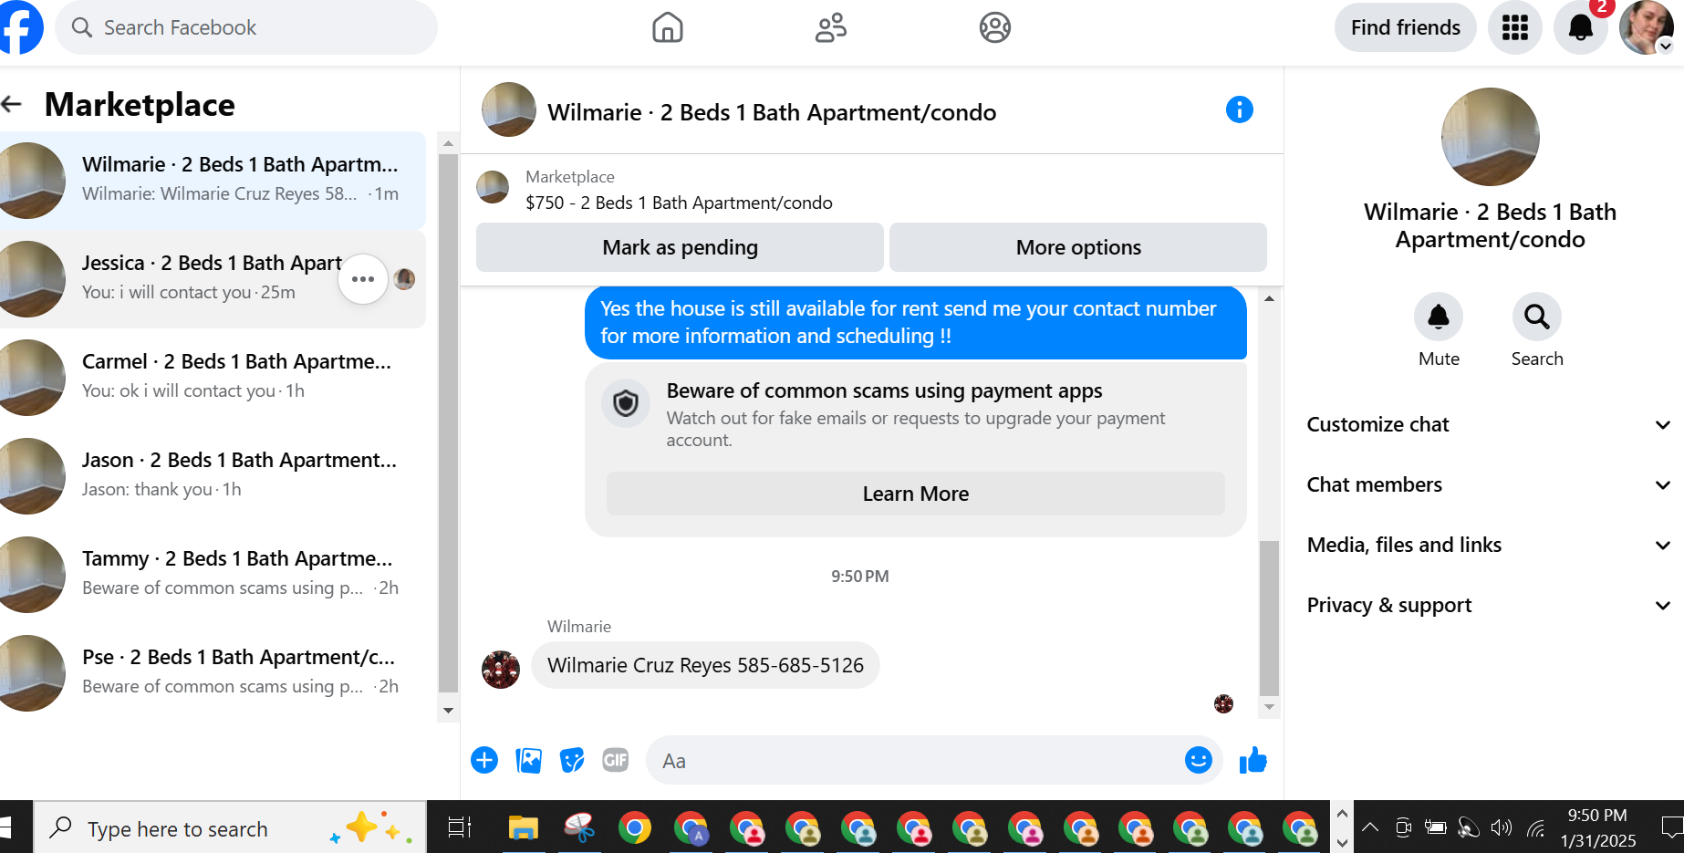The height and width of the screenshot is (853, 1684).
Task: Click the message thread scroll-up arrow
Action: coord(1269,298)
